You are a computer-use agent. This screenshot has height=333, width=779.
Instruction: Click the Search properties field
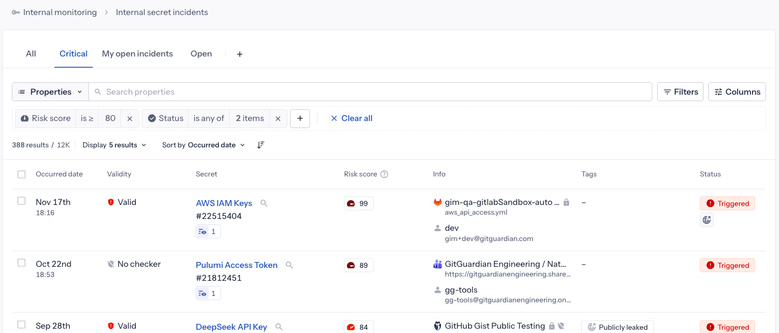370,92
